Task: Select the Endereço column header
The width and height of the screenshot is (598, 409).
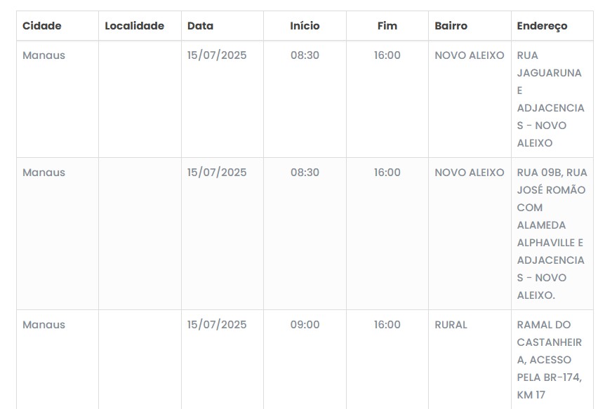Action: (542, 26)
